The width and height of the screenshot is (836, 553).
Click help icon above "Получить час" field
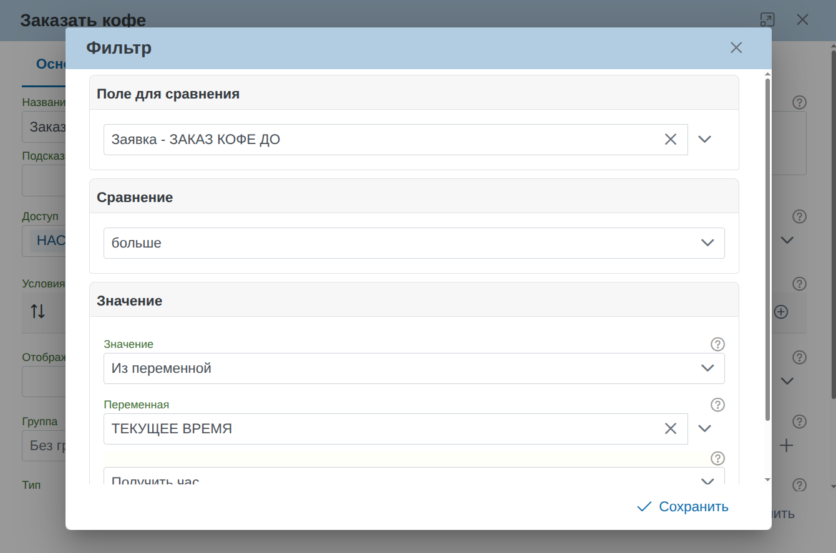point(717,458)
